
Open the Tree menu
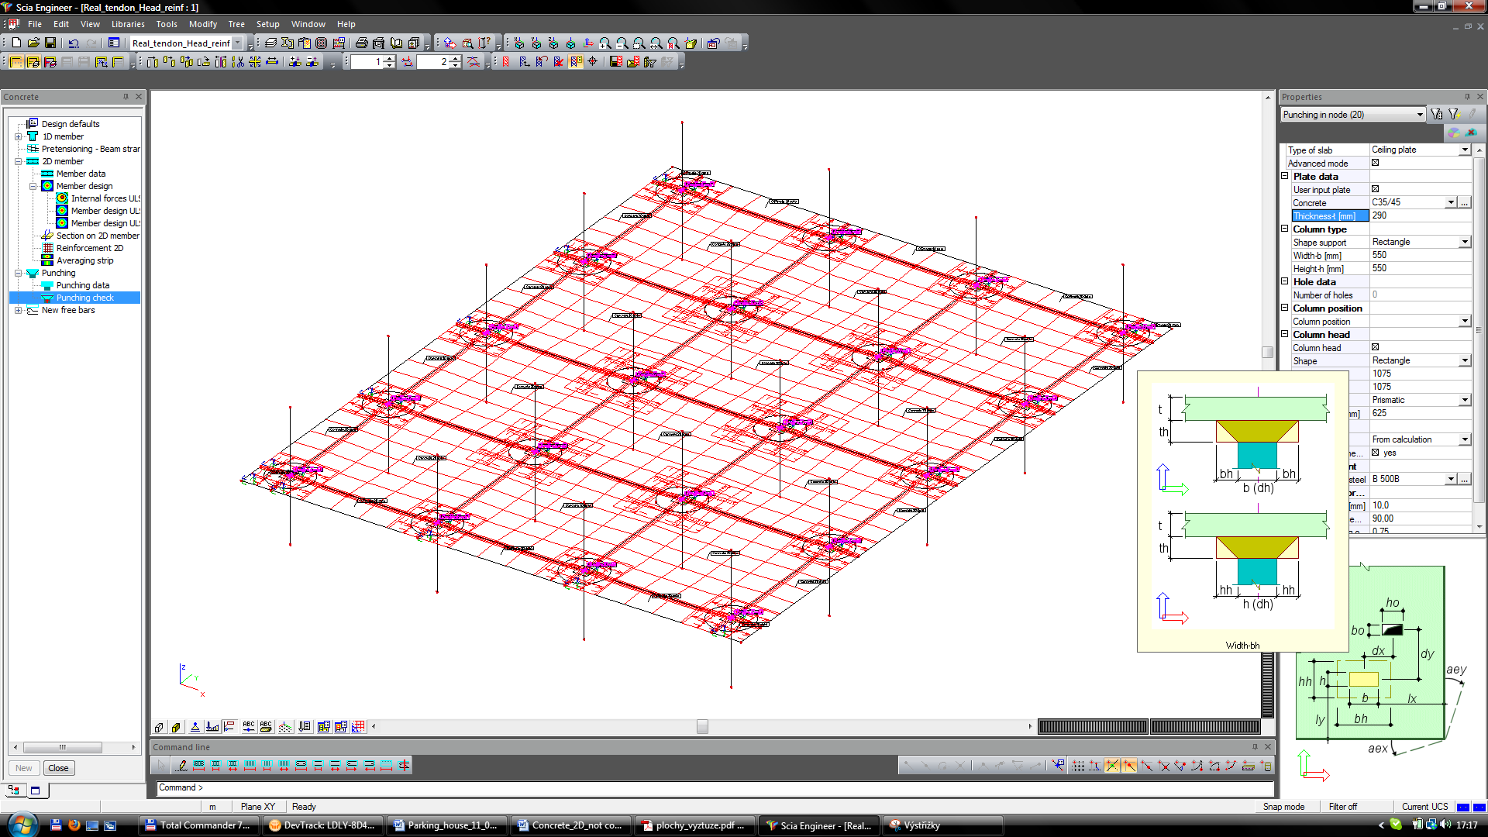236,24
